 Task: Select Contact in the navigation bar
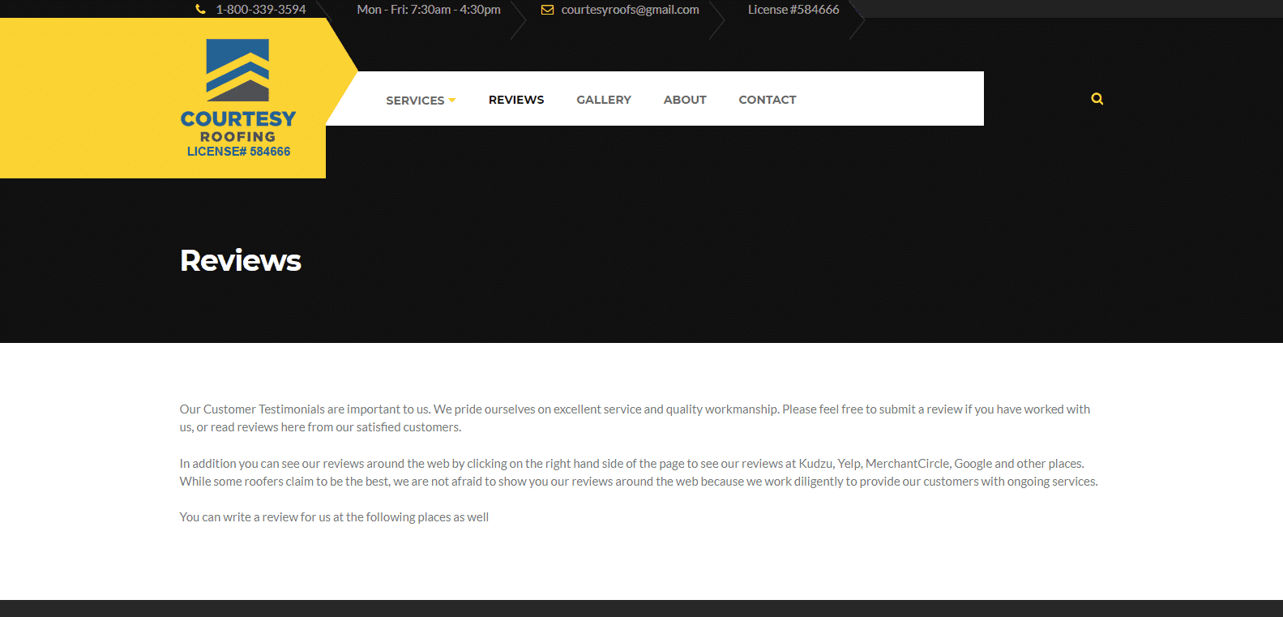coord(768,100)
